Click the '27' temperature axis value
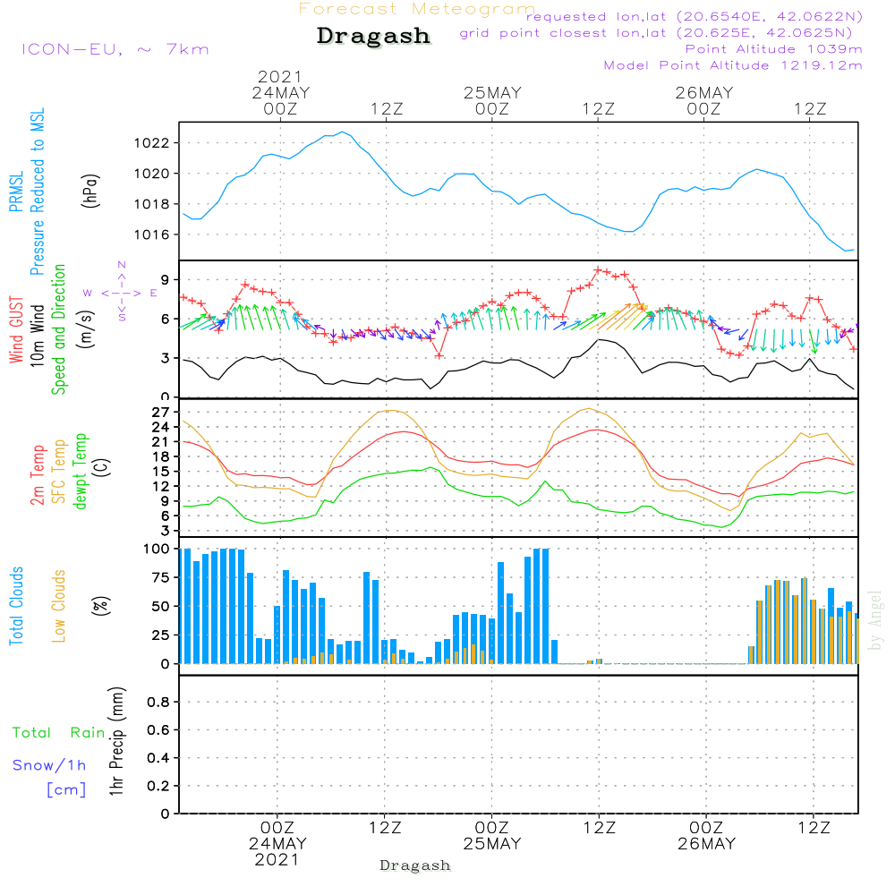Screen dimensions: 895x895 160,412
